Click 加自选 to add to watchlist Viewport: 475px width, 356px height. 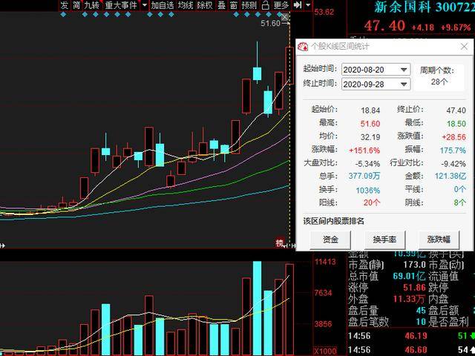163,5
